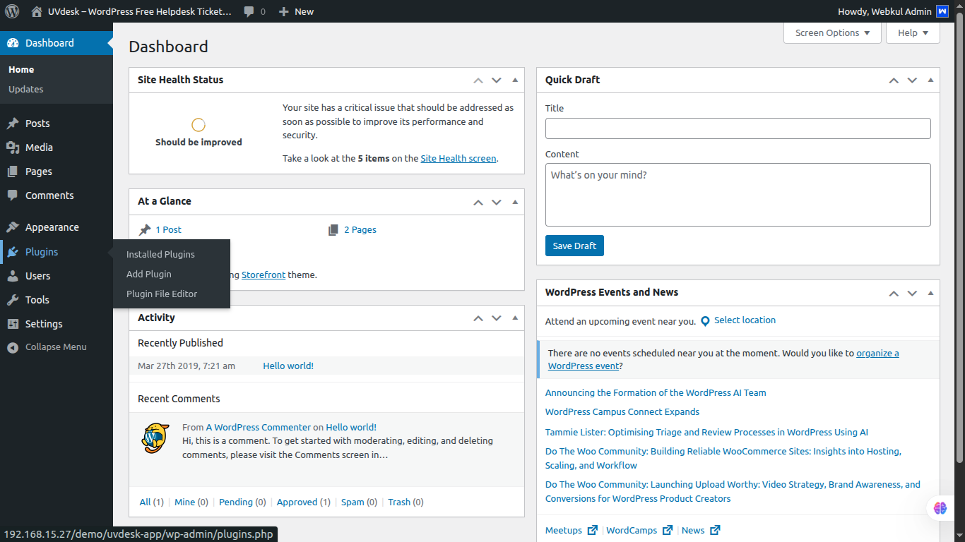Click the Save Draft button
This screenshot has height=542, width=965.
pos(574,246)
